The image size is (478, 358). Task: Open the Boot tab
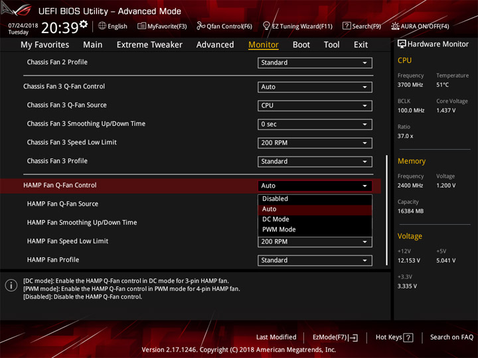[301, 45]
